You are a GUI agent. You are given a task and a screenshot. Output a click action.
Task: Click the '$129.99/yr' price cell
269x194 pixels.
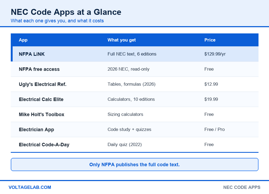click(215, 54)
